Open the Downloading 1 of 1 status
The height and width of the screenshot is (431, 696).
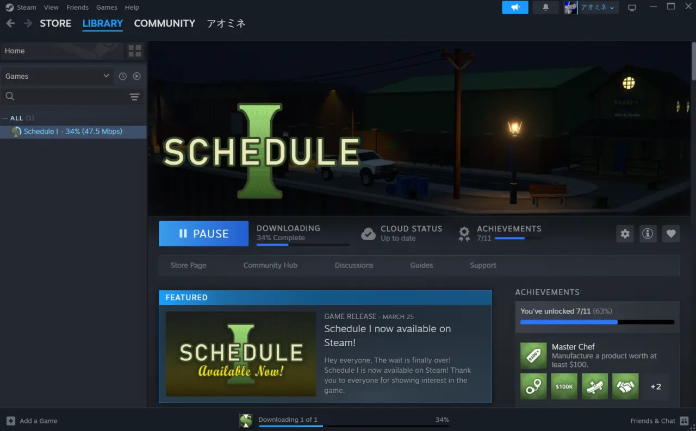(x=288, y=420)
